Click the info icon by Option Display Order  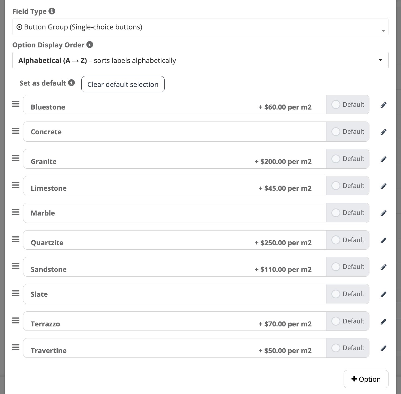click(x=90, y=45)
